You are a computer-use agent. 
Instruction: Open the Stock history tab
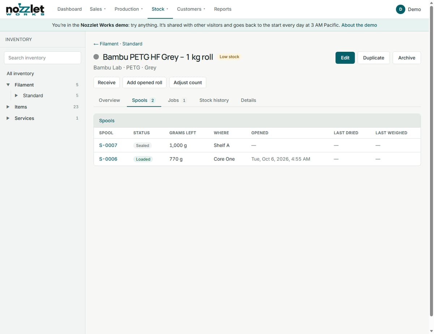(214, 100)
